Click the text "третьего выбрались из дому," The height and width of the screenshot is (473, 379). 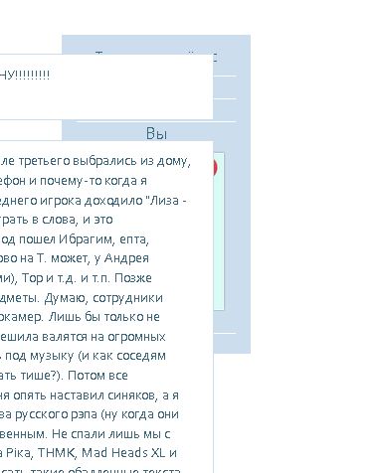[104, 161]
